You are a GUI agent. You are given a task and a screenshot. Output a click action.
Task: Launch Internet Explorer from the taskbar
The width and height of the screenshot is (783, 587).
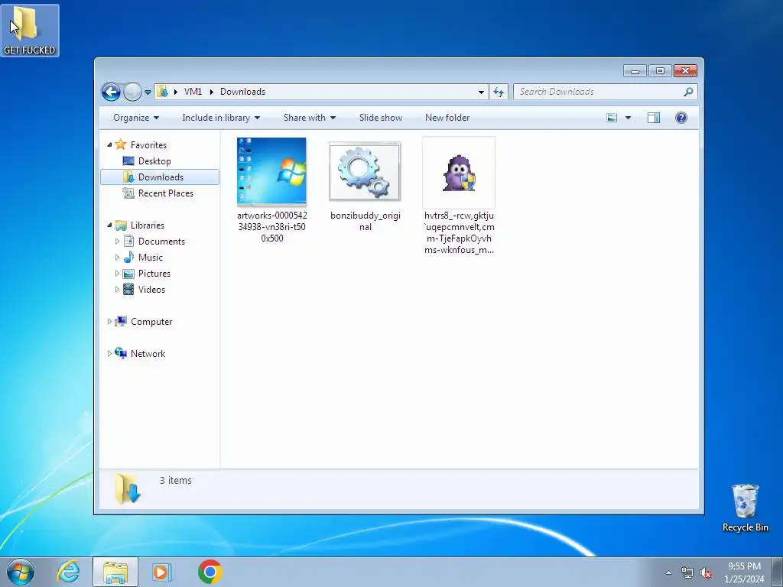click(x=68, y=572)
